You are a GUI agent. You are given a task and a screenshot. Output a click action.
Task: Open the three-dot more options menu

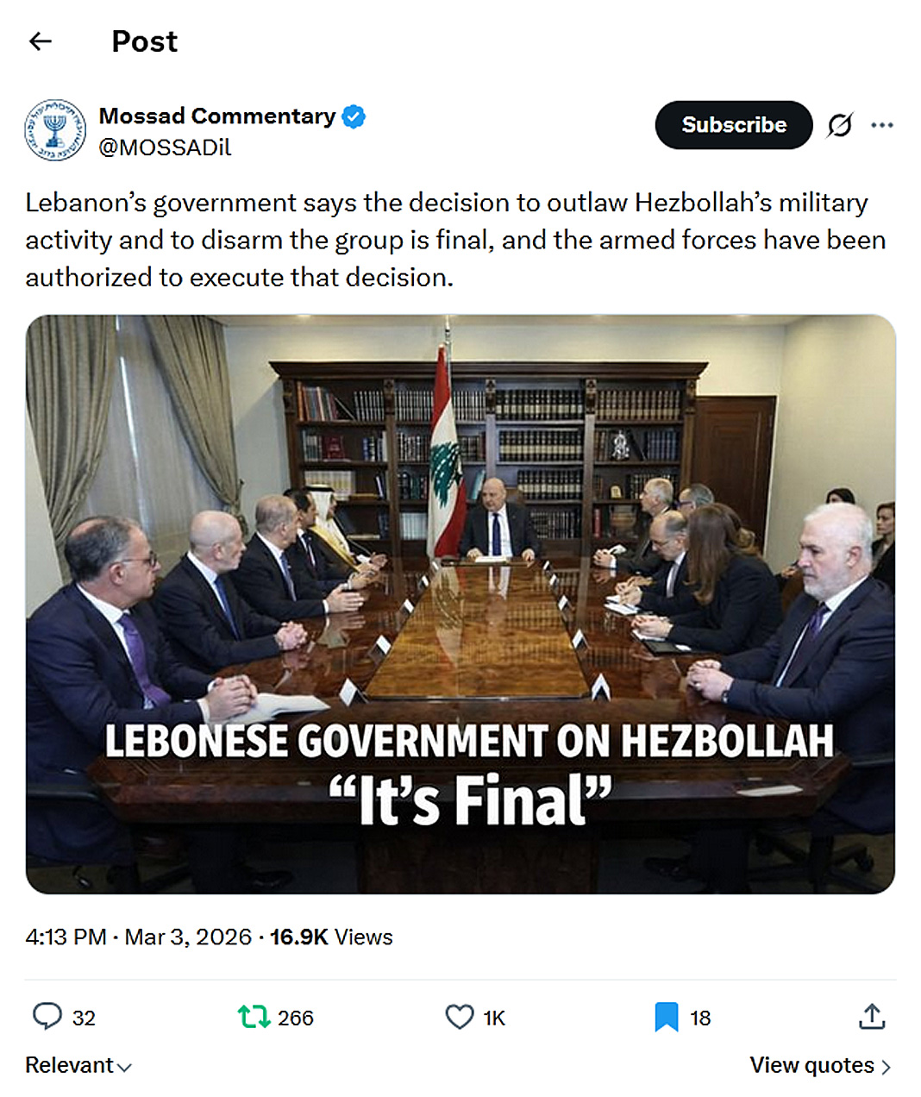[882, 126]
